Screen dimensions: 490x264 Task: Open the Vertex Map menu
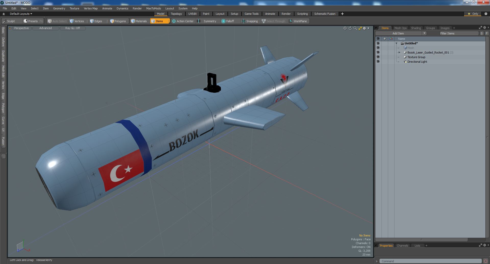pos(91,8)
